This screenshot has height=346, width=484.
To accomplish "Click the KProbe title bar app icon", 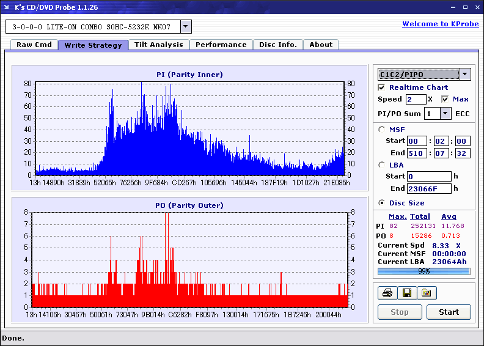I will [x=7, y=7].
